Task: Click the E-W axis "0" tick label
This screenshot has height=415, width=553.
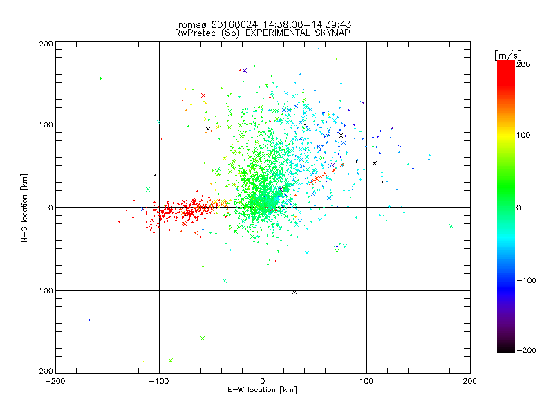Action: tap(263, 381)
